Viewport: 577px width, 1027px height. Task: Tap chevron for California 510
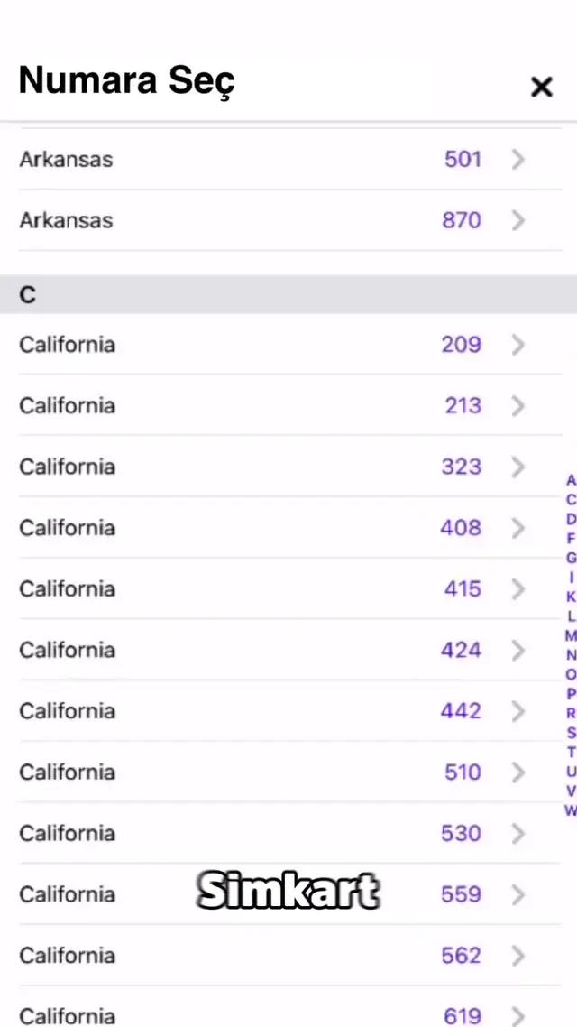[x=517, y=773]
